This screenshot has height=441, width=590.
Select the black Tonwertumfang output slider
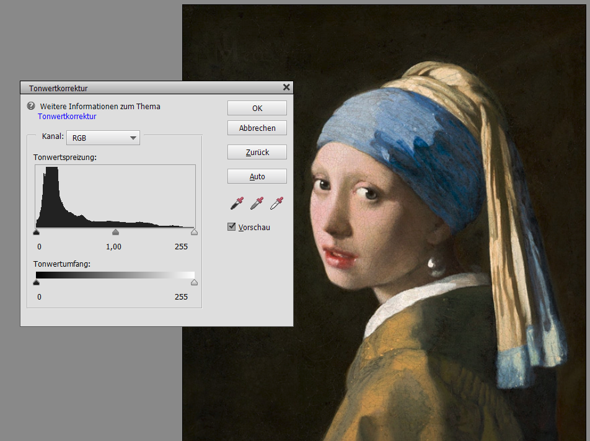[x=36, y=282]
